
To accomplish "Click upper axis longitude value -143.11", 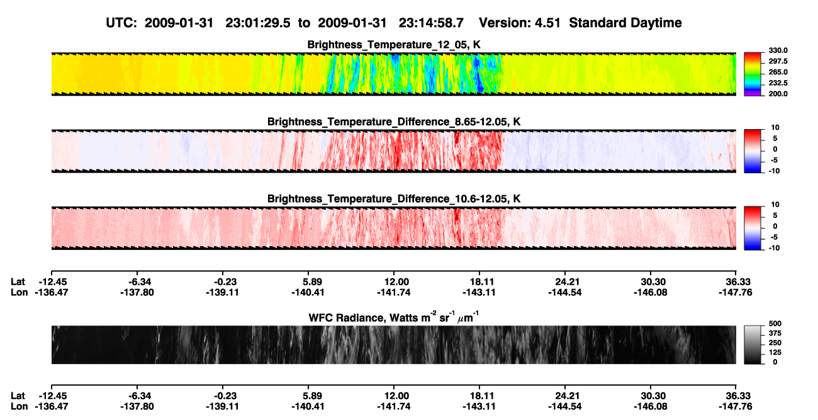I will [479, 292].
